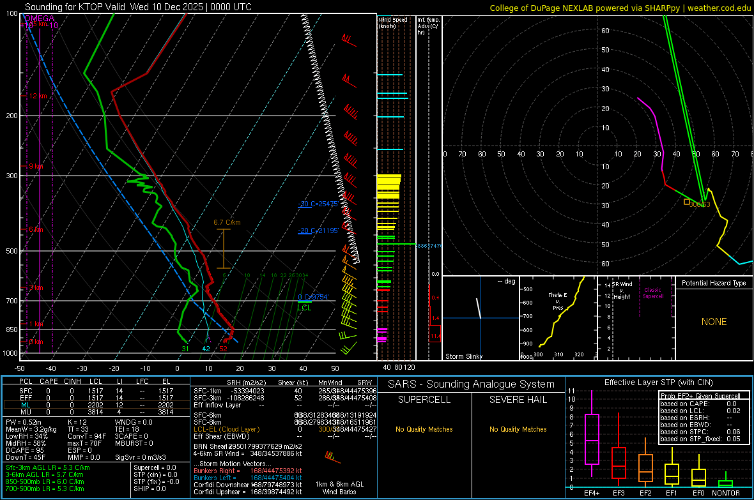The width and height of the screenshot is (754, 500).
Task: Click the "Inf. Temp. Adv." panel header
Action: click(428, 26)
